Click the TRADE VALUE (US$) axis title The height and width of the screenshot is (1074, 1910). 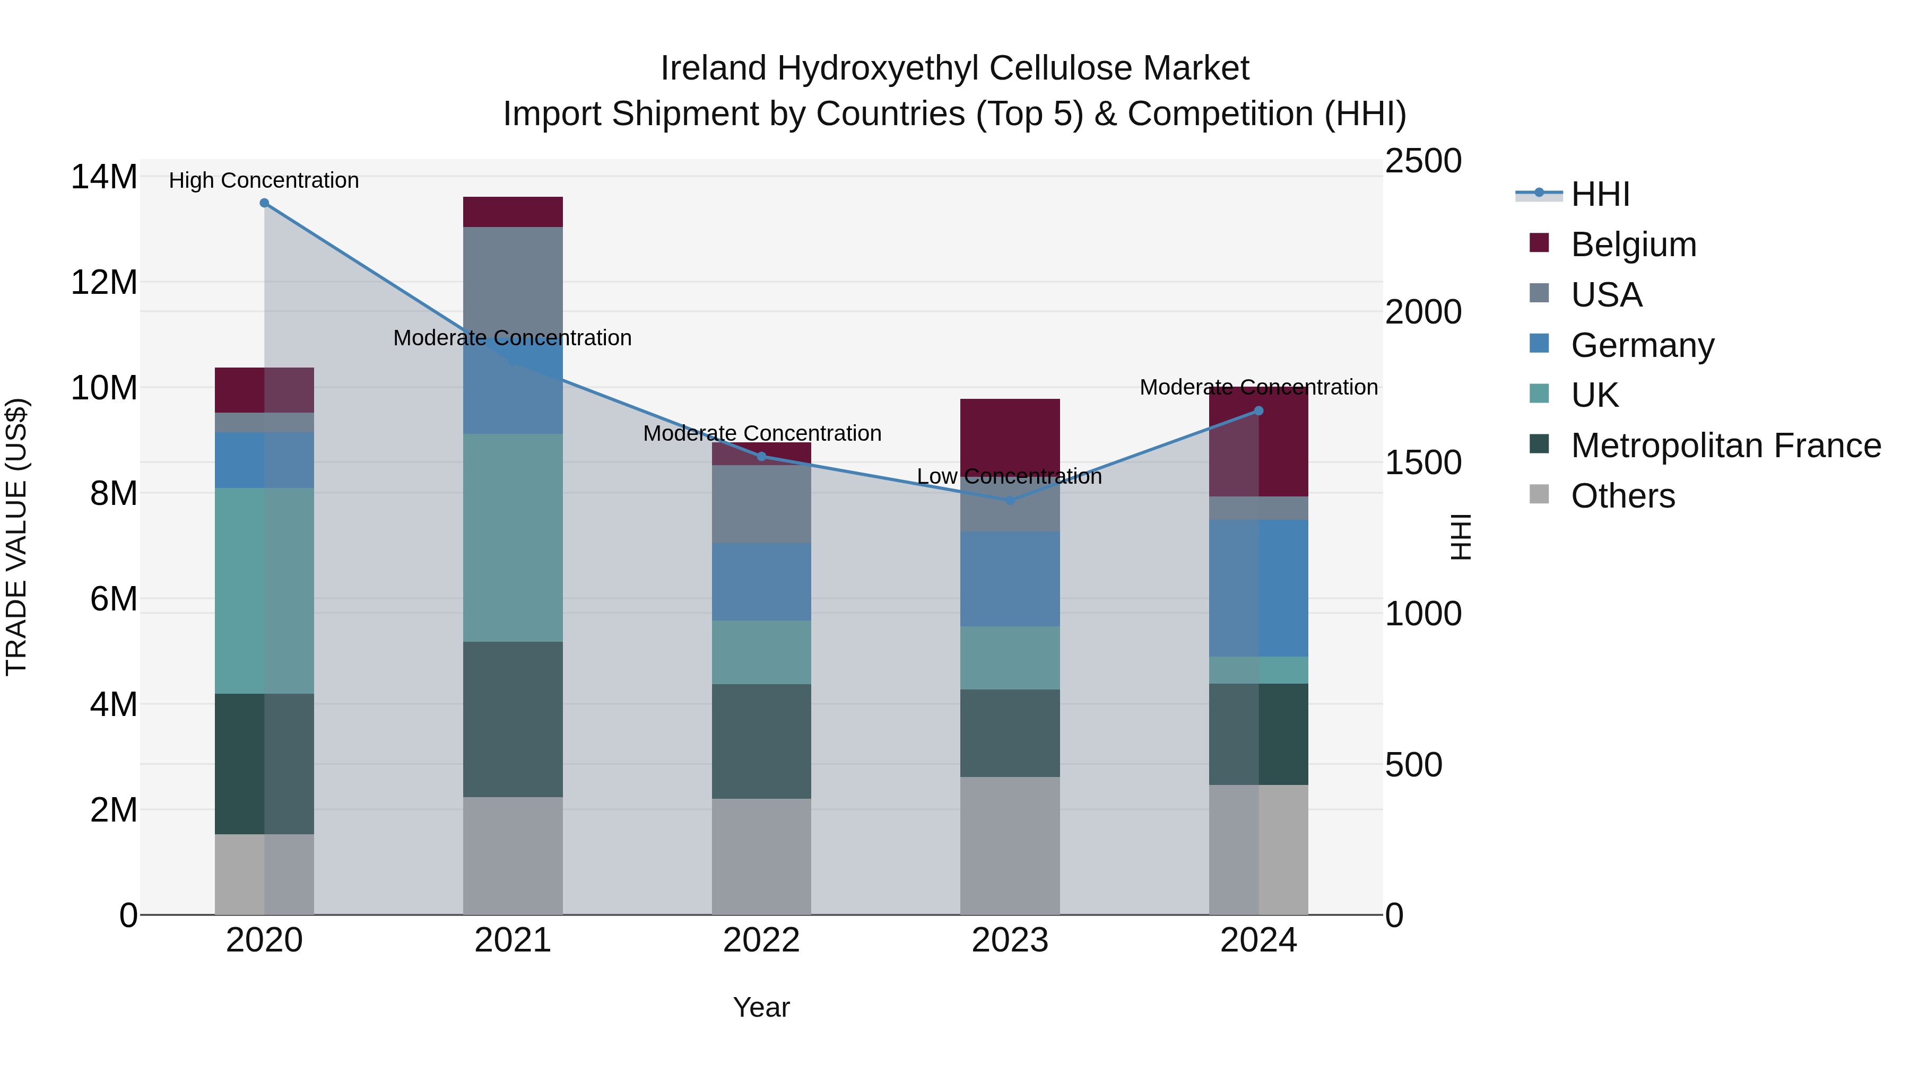tap(16, 537)
